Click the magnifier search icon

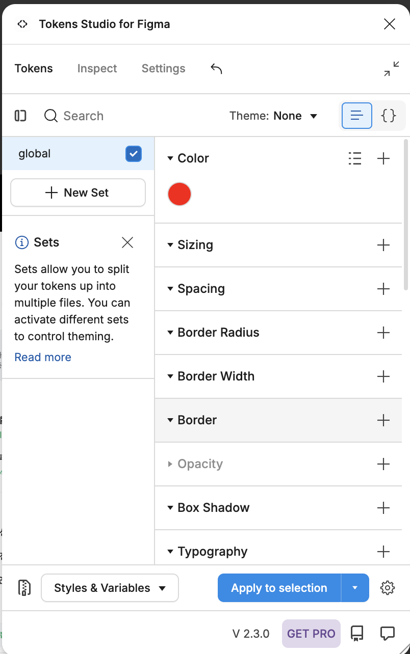(x=51, y=116)
